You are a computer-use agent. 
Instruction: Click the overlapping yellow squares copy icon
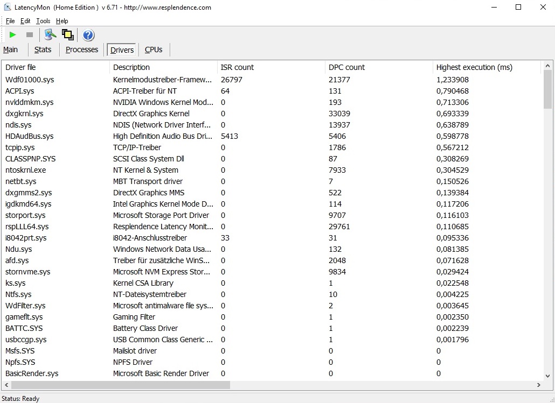point(67,35)
